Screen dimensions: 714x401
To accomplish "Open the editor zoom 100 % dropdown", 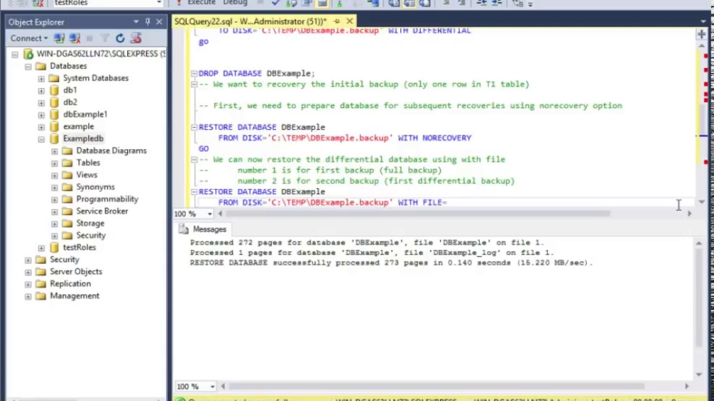I will (x=210, y=214).
